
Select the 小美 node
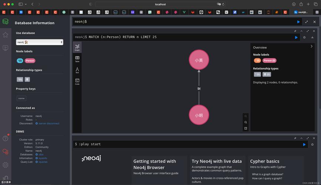click(199, 60)
